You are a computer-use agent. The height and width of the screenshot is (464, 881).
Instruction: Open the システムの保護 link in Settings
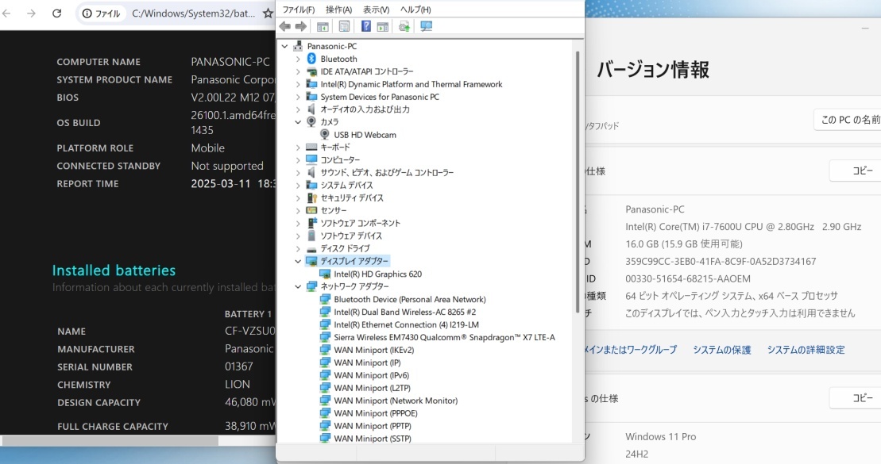pos(722,350)
